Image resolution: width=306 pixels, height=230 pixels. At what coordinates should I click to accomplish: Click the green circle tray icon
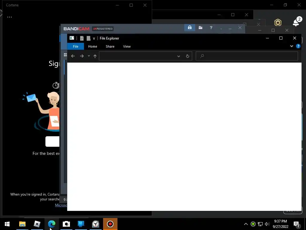253,224
